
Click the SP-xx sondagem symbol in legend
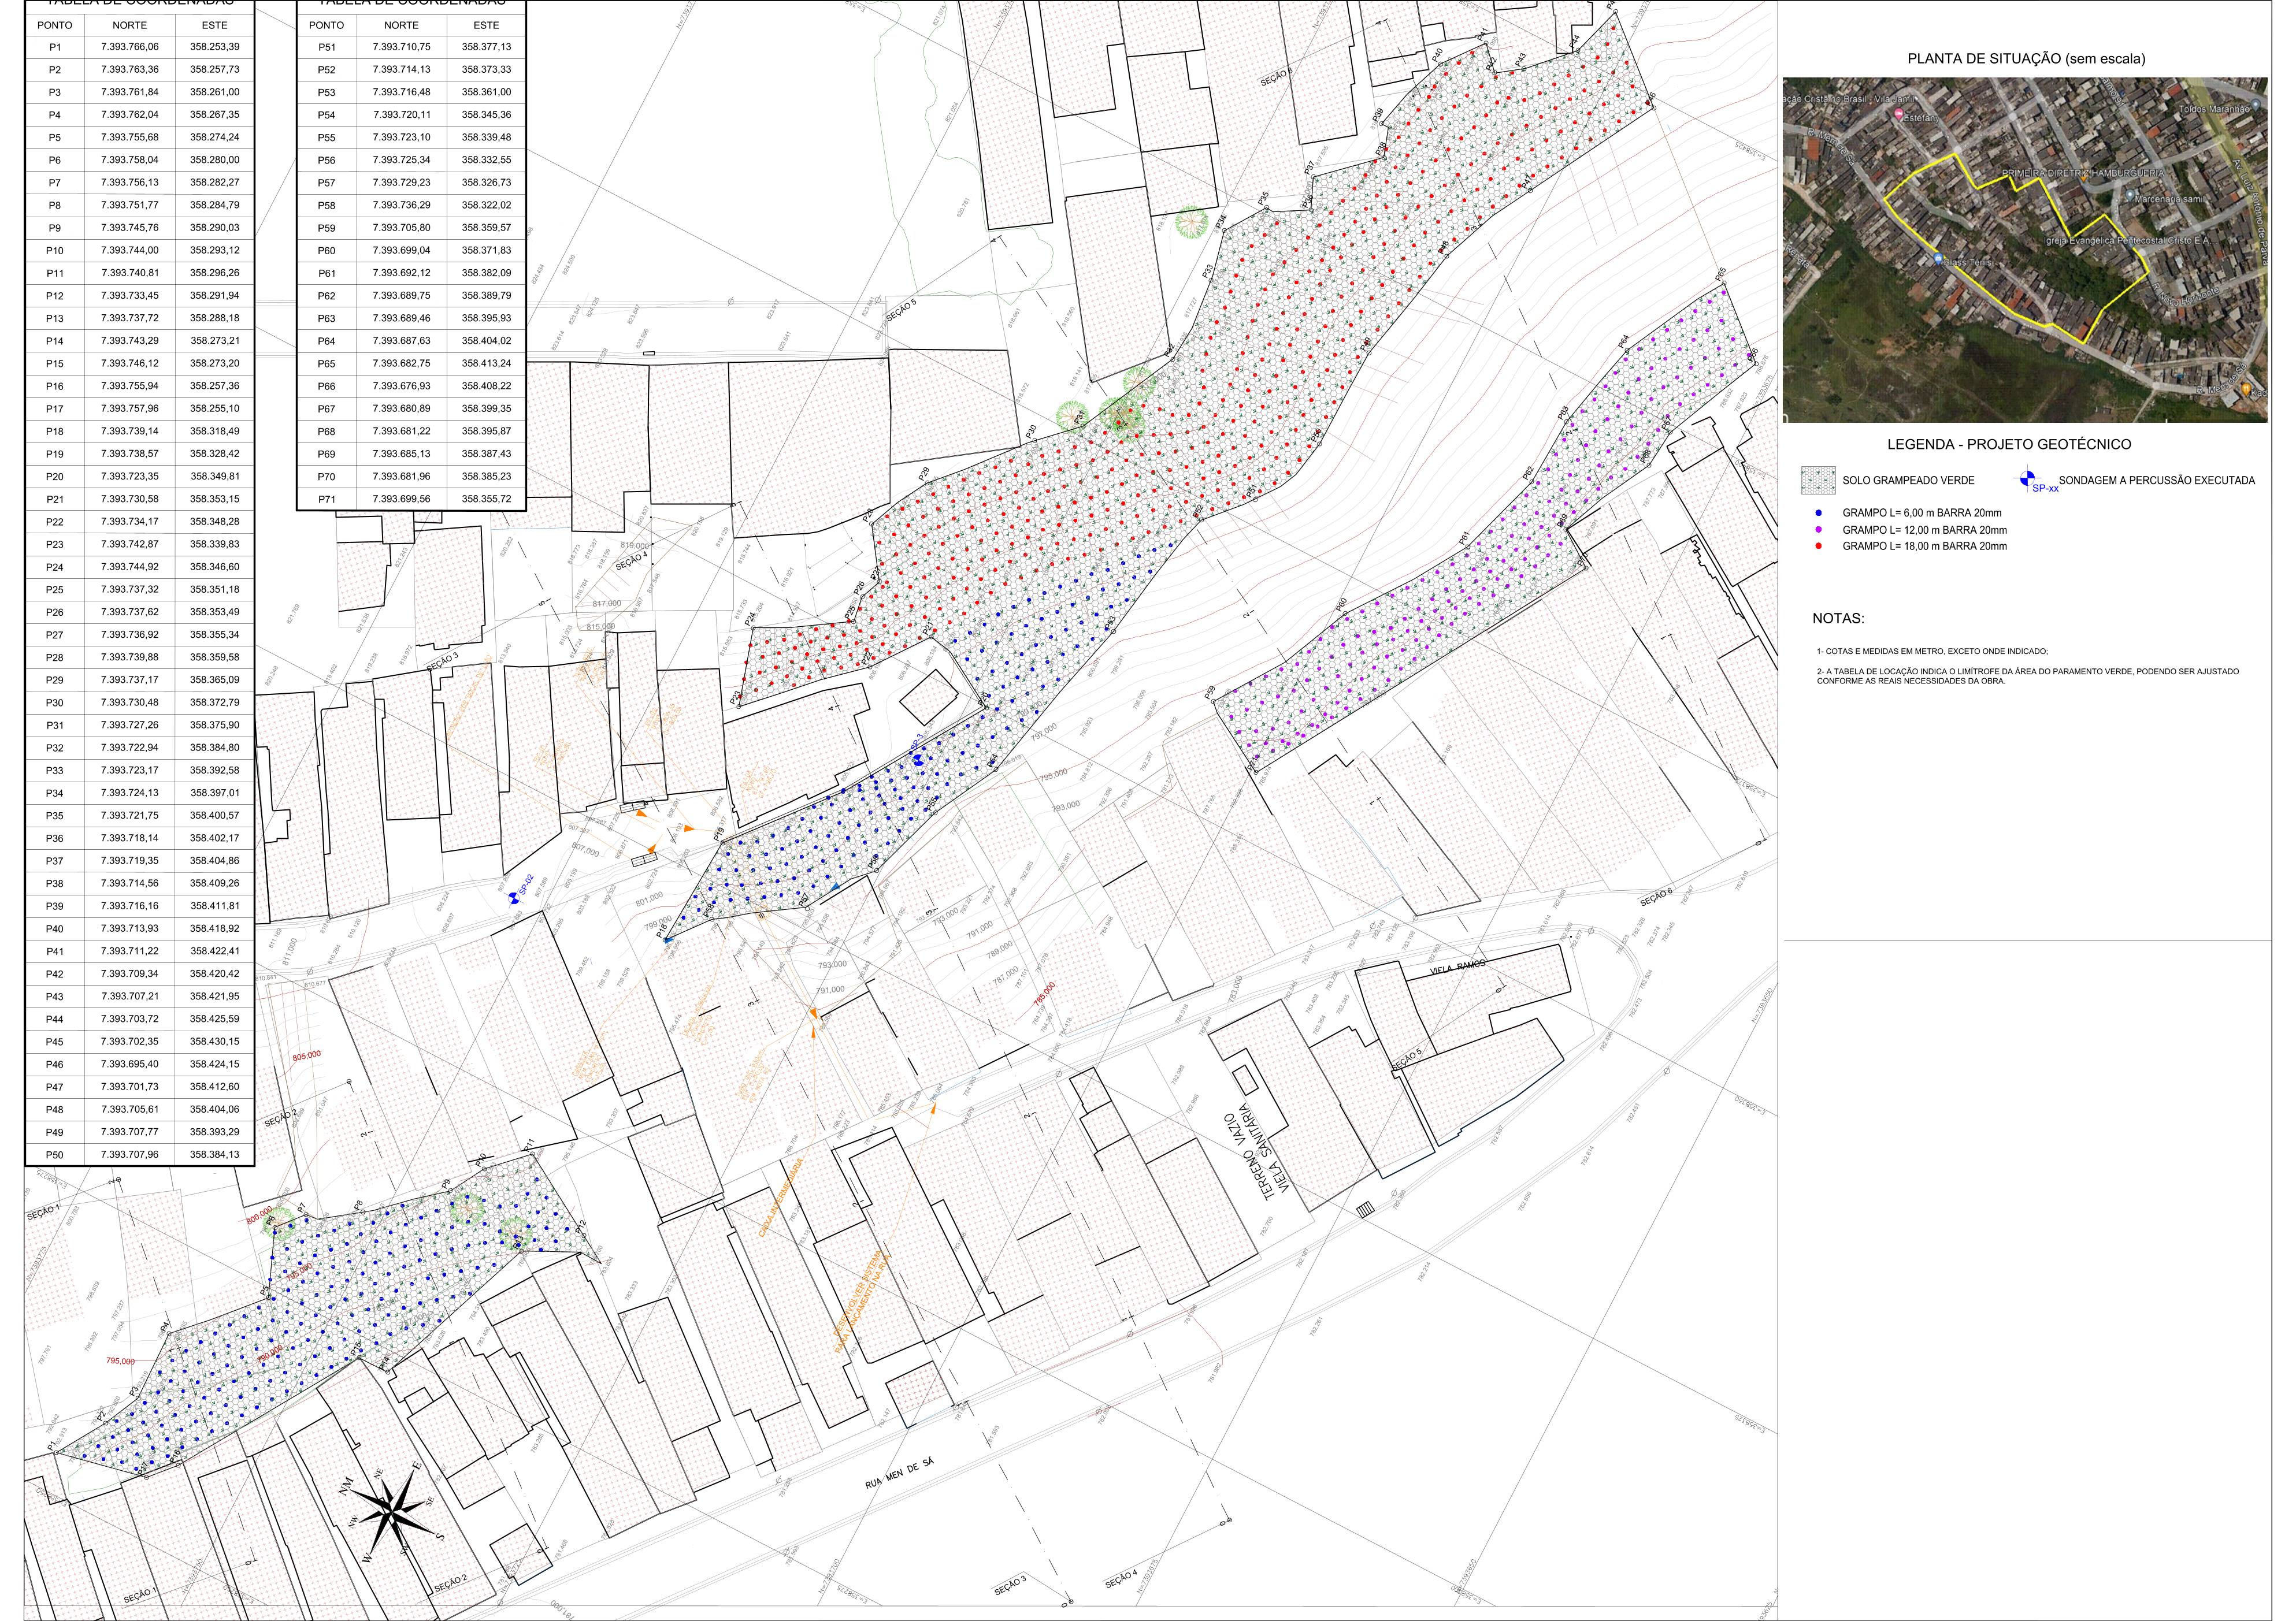2027,478
